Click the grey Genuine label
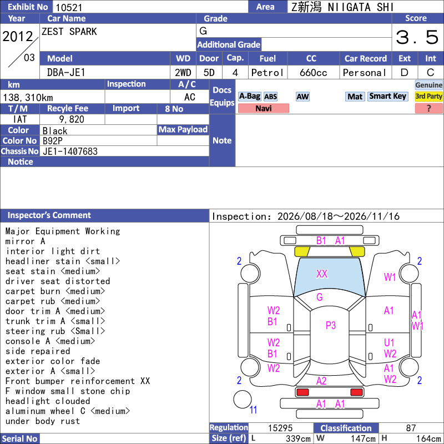444x444 pixels. coord(428,85)
